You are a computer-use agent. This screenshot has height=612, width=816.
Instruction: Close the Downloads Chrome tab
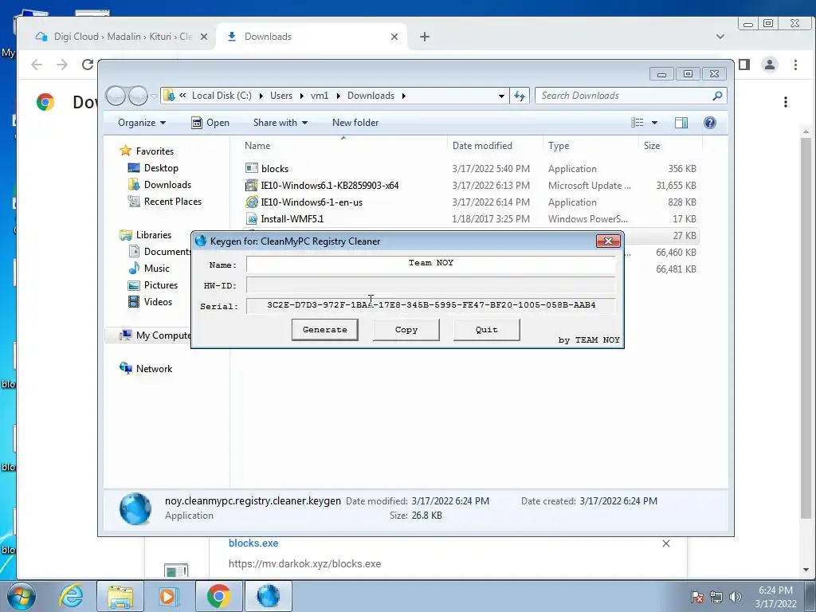point(394,37)
